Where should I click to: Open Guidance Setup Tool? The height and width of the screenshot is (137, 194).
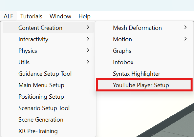(x=48, y=74)
